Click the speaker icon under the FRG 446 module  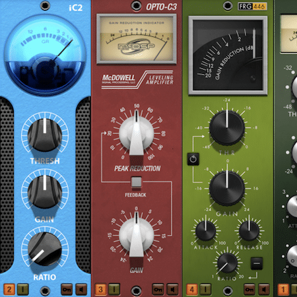tap(264, 289)
